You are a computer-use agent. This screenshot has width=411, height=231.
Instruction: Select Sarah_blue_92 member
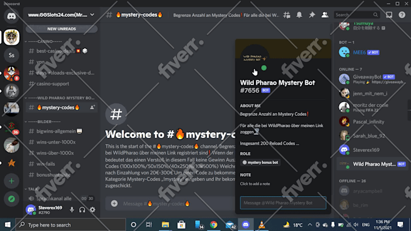click(x=372, y=136)
